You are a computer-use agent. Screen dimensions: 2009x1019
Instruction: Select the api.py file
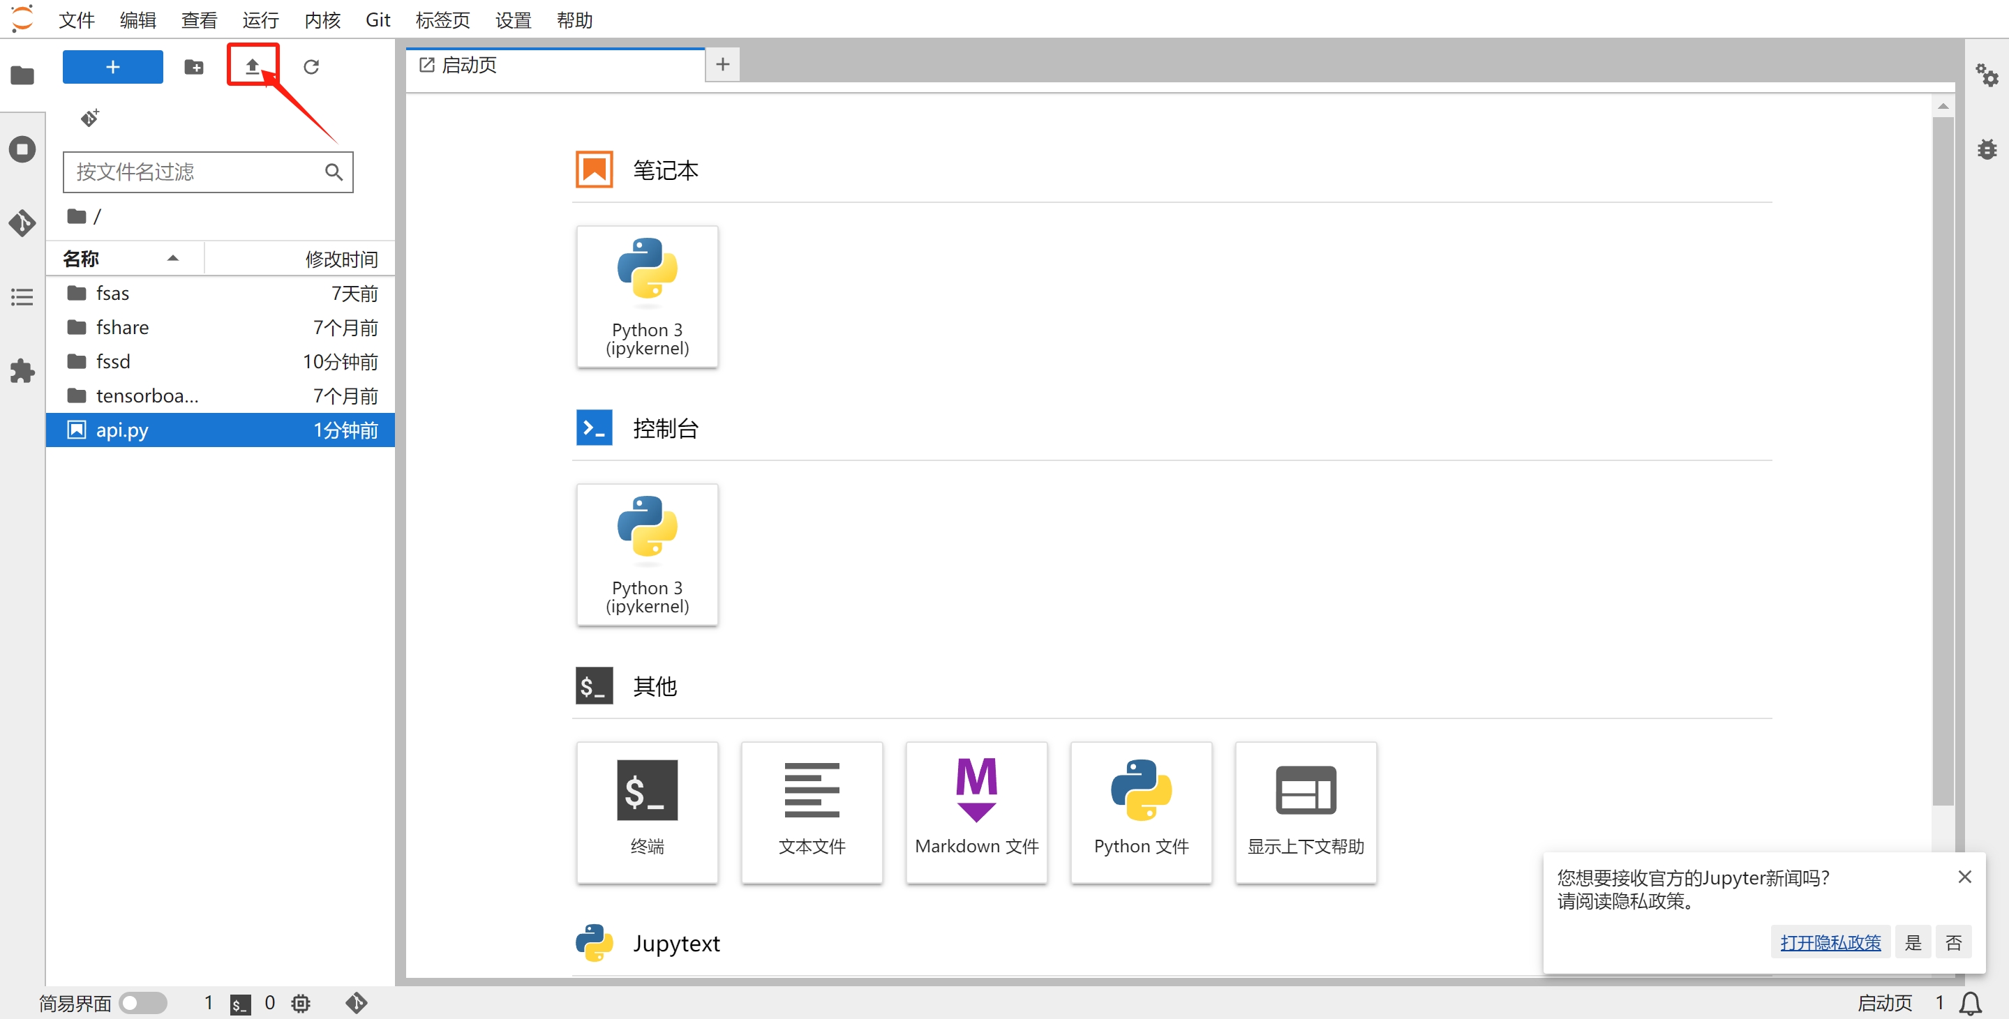221,430
